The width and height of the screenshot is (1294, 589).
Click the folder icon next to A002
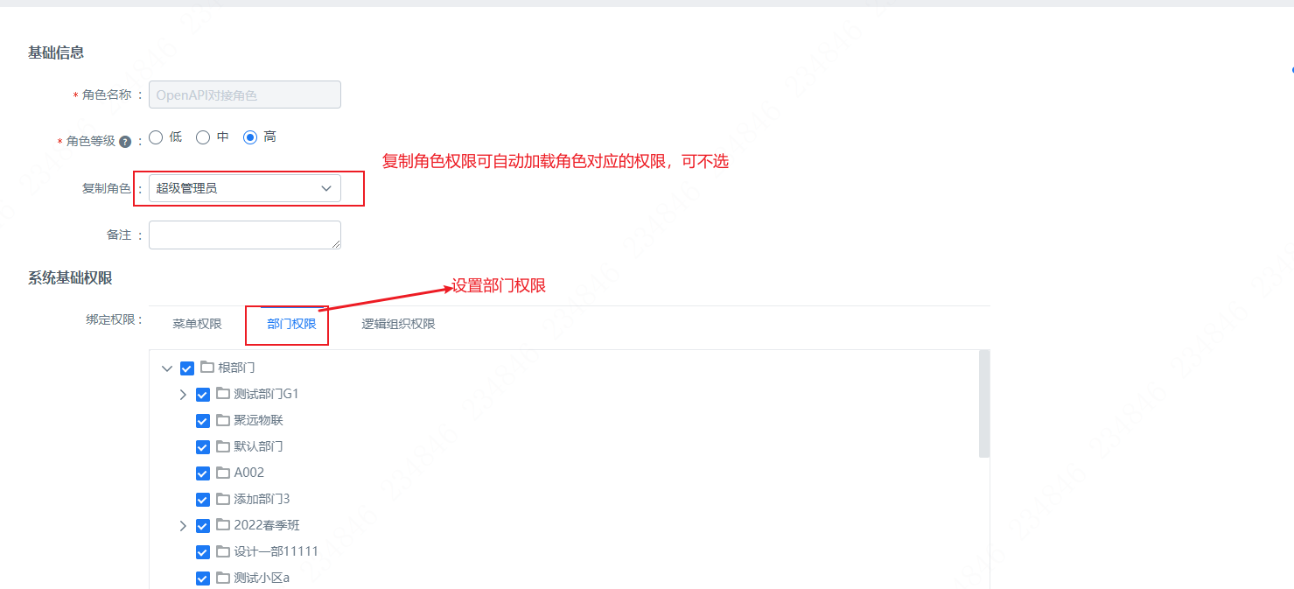click(x=223, y=473)
